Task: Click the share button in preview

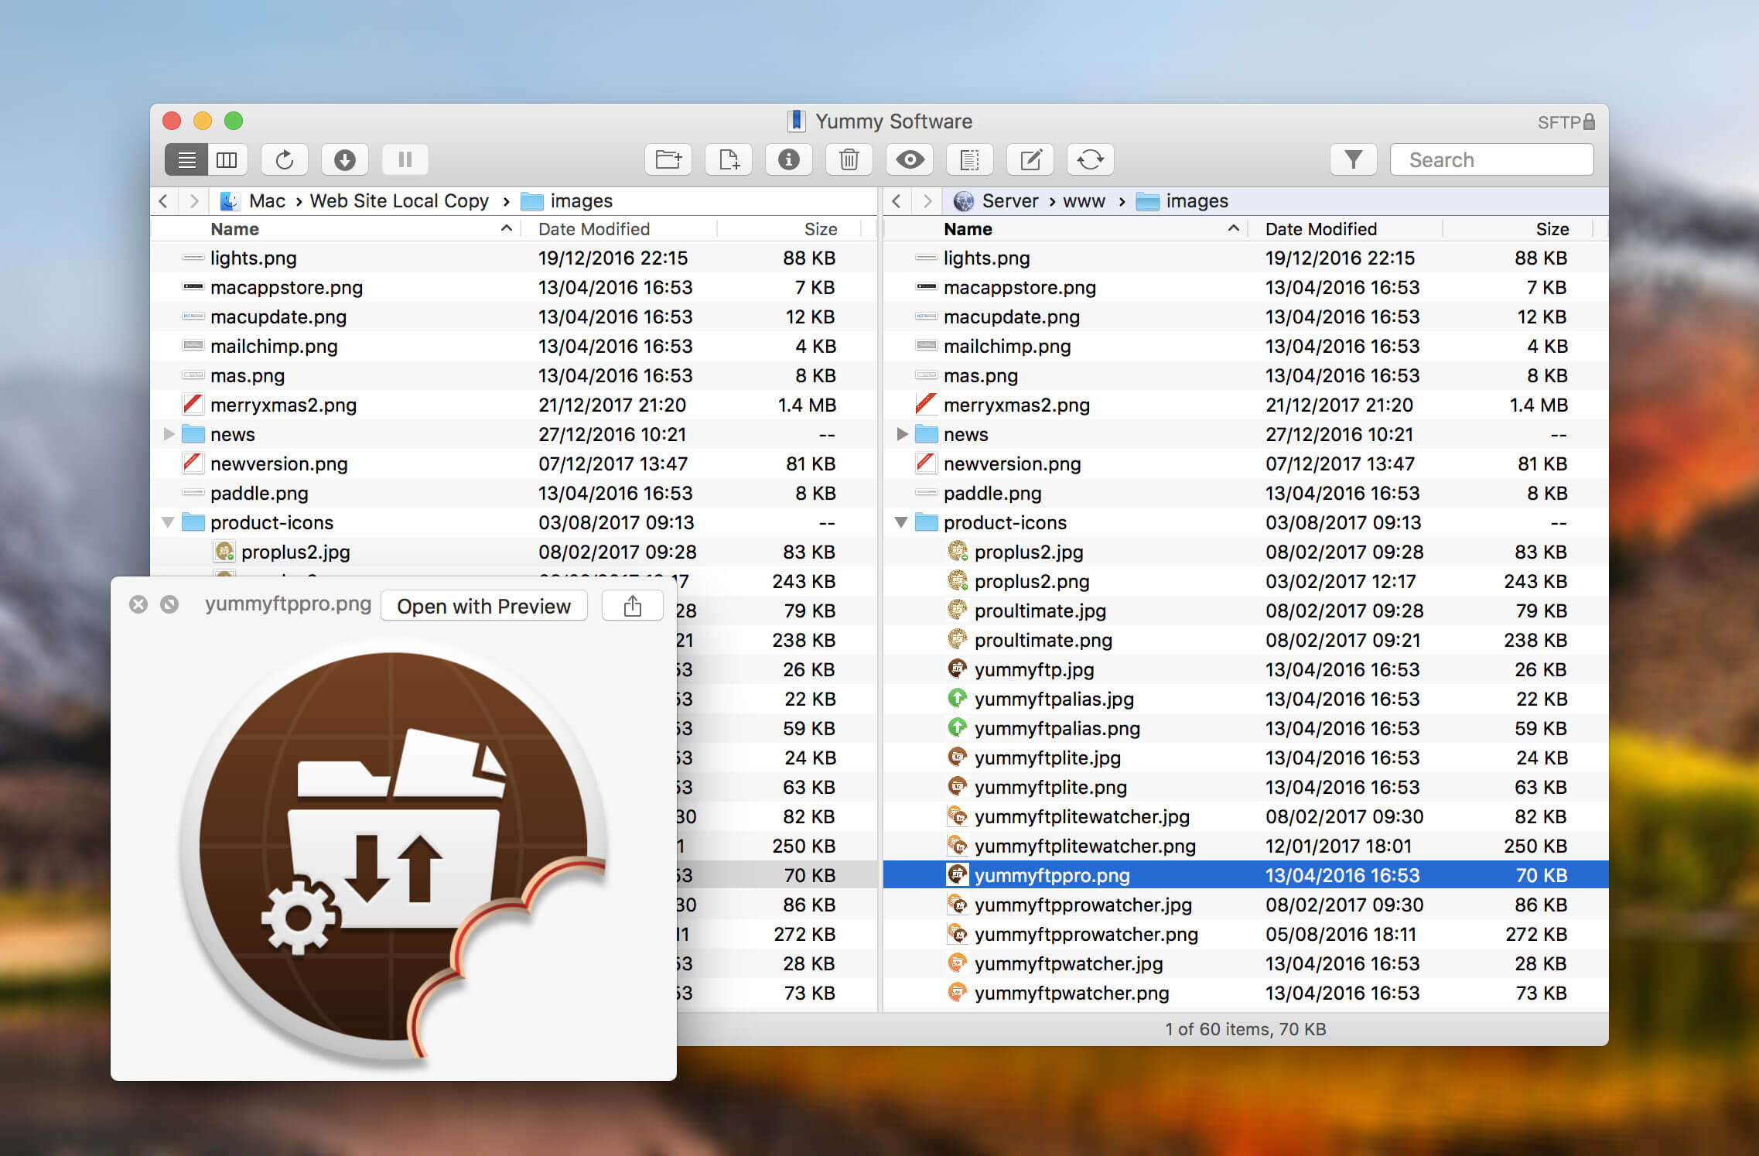Action: pyautogui.click(x=633, y=606)
